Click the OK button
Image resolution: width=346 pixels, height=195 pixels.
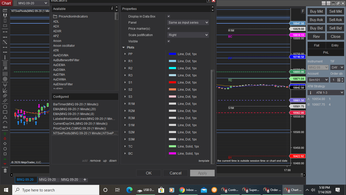pos(149,173)
